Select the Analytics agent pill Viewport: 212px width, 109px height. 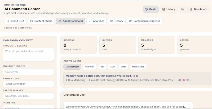[90, 67]
